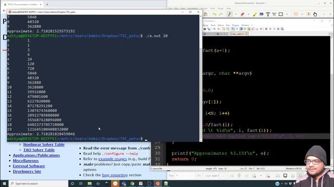The width and height of the screenshot is (334, 187).
Task: Open the Layer dropdown in Xournal++ bottom bar
Action: [x=224, y=176]
